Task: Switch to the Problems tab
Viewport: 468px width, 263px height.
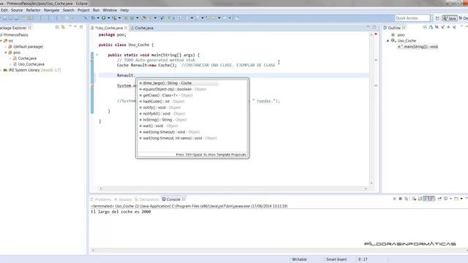Action: point(101,199)
